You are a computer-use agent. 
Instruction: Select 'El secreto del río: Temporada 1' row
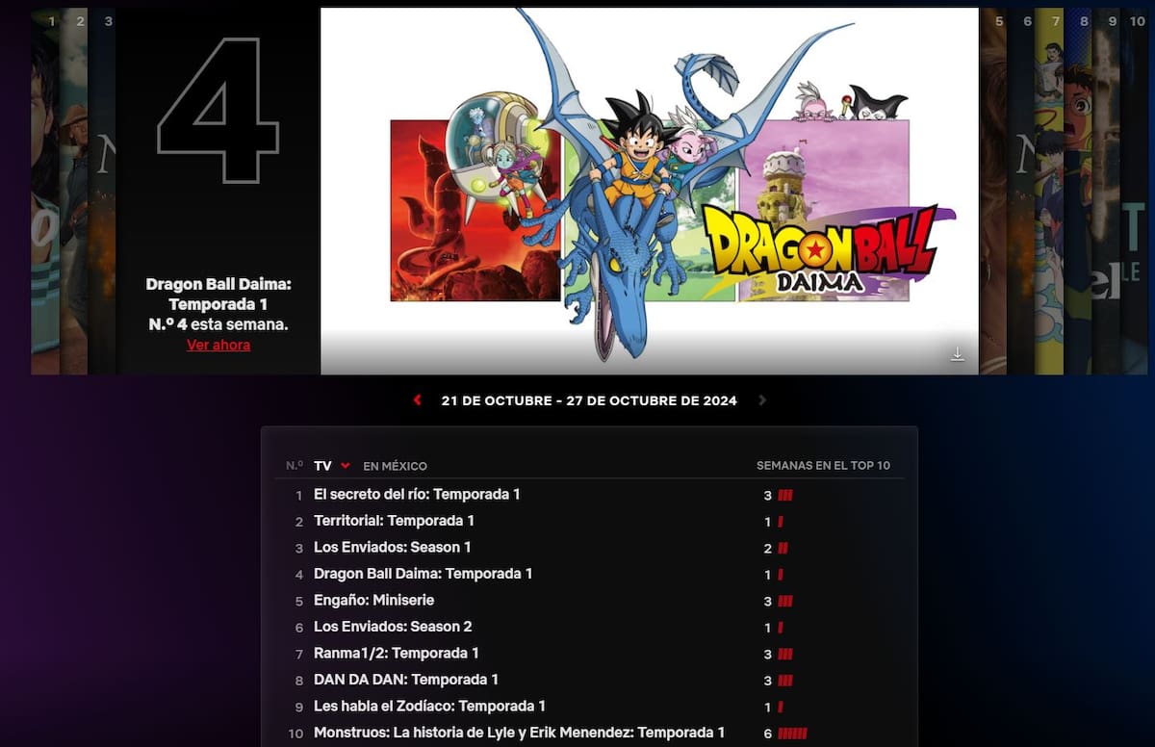[589, 495]
